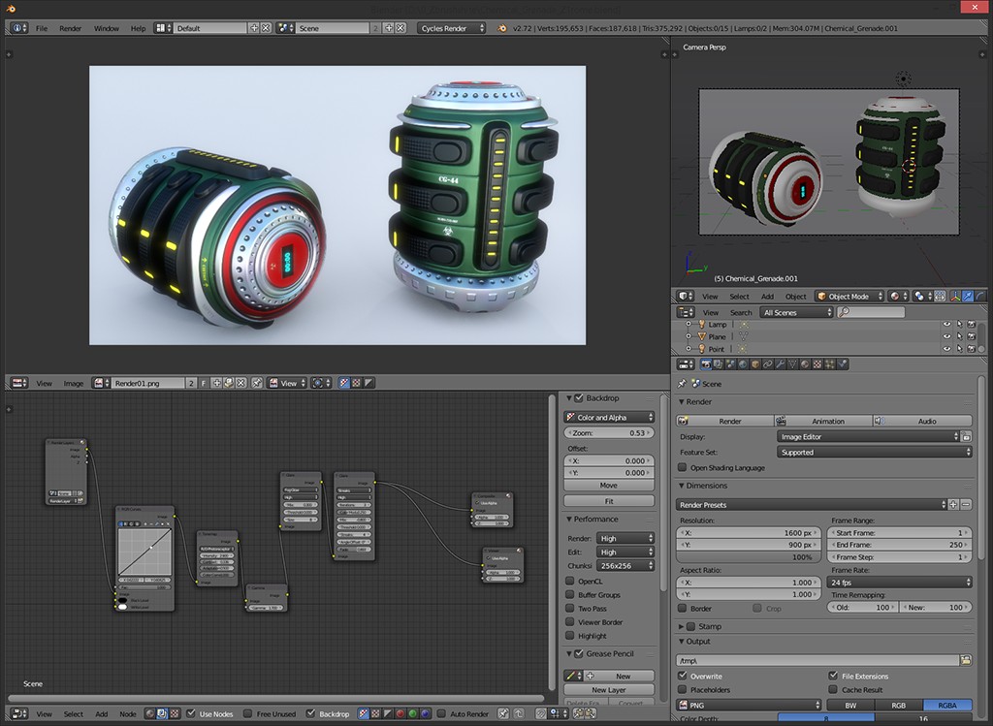Click the Select menu in 3D viewport
The width and height of the screenshot is (993, 726).
(x=738, y=296)
